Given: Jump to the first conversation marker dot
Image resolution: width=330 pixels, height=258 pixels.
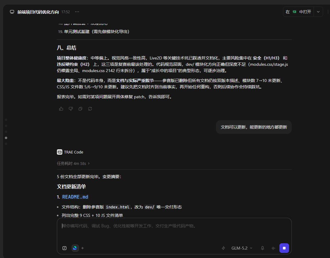Looking at the screenshot, I should pos(6,120).
